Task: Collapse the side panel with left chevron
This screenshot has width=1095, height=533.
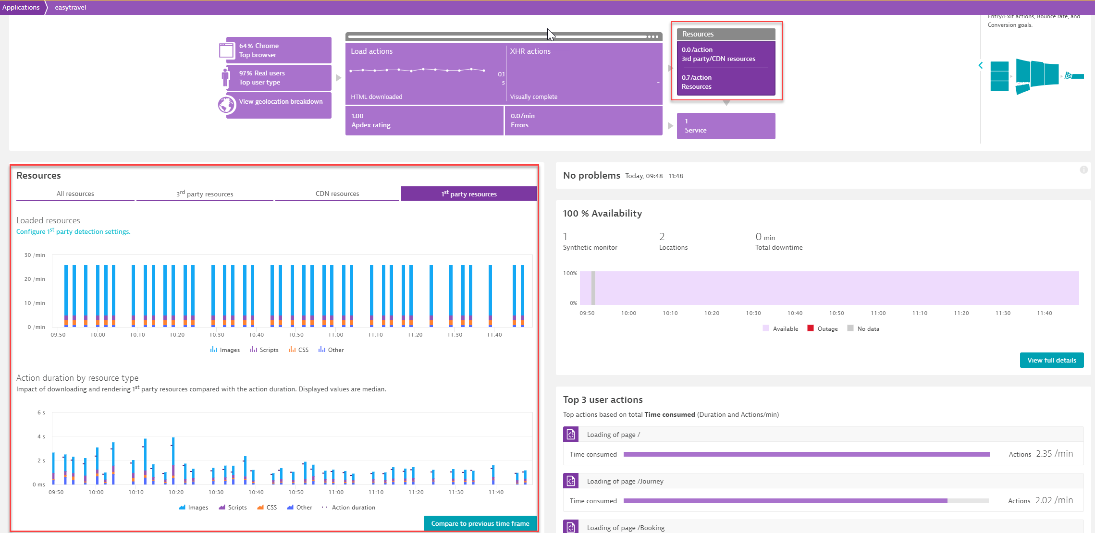Action: (x=981, y=65)
